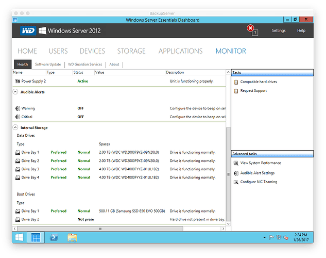The image size is (326, 258).
Task: Click the dashboard window title icon
Action: 15,20
